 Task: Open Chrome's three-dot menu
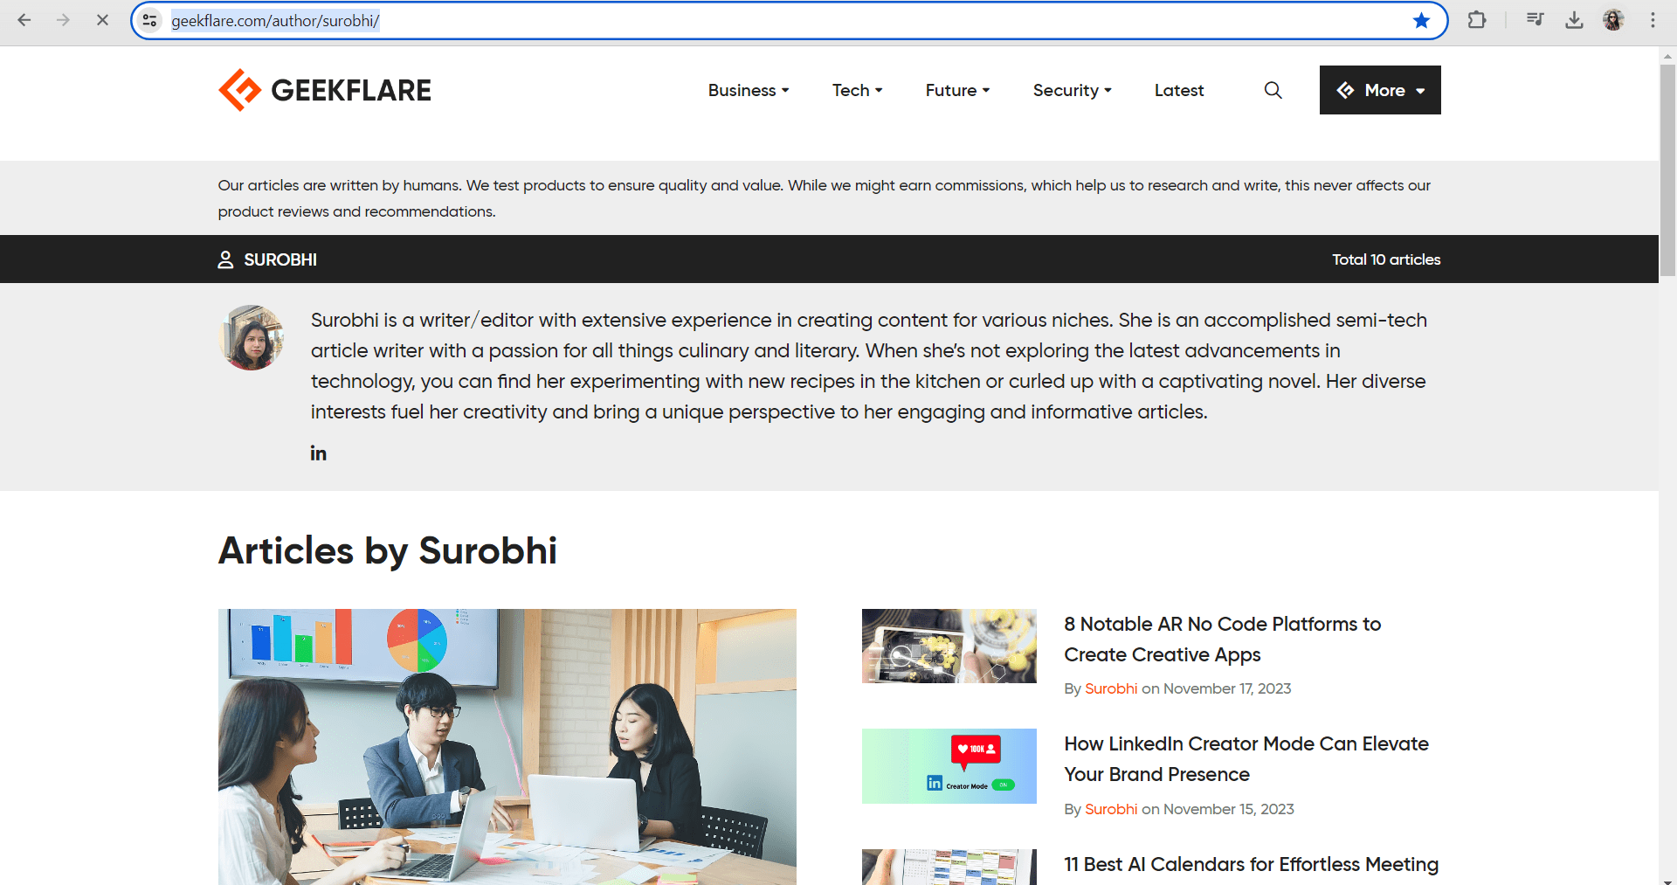tap(1653, 20)
